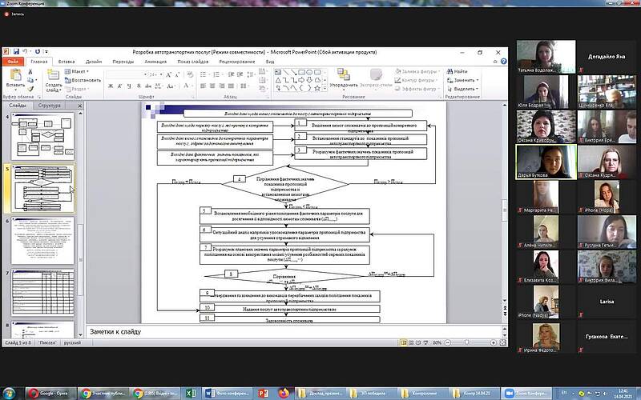Image resolution: width=641 pixels, height=400 pixels.
Task: Click the Восстановить reset button
Action: [83, 80]
